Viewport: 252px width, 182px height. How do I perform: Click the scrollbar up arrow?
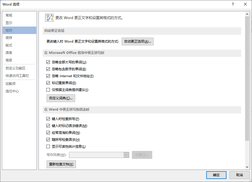(x=247, y=14)
